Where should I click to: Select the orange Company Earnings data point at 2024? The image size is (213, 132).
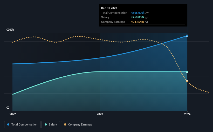(x=187, y=81)
